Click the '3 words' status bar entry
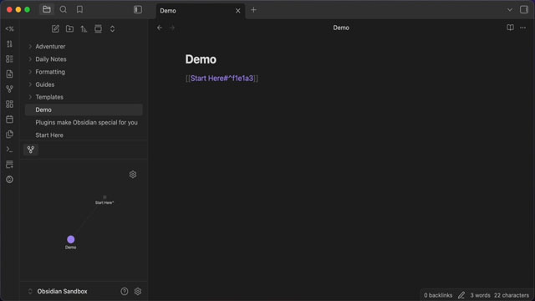This screenshot has height=301, width=535. click(480, 295)
